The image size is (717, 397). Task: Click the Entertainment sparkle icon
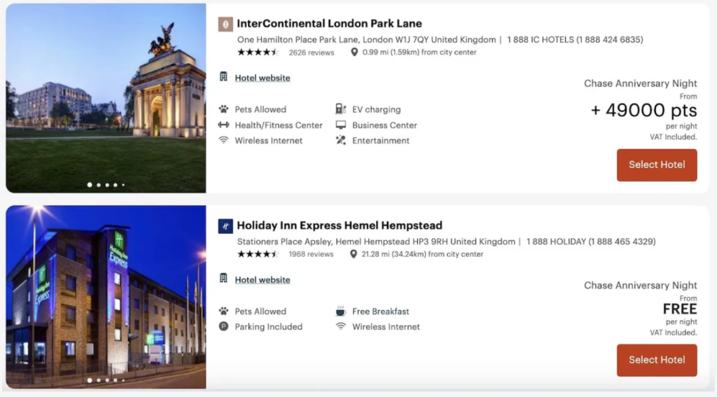[341, 140]
